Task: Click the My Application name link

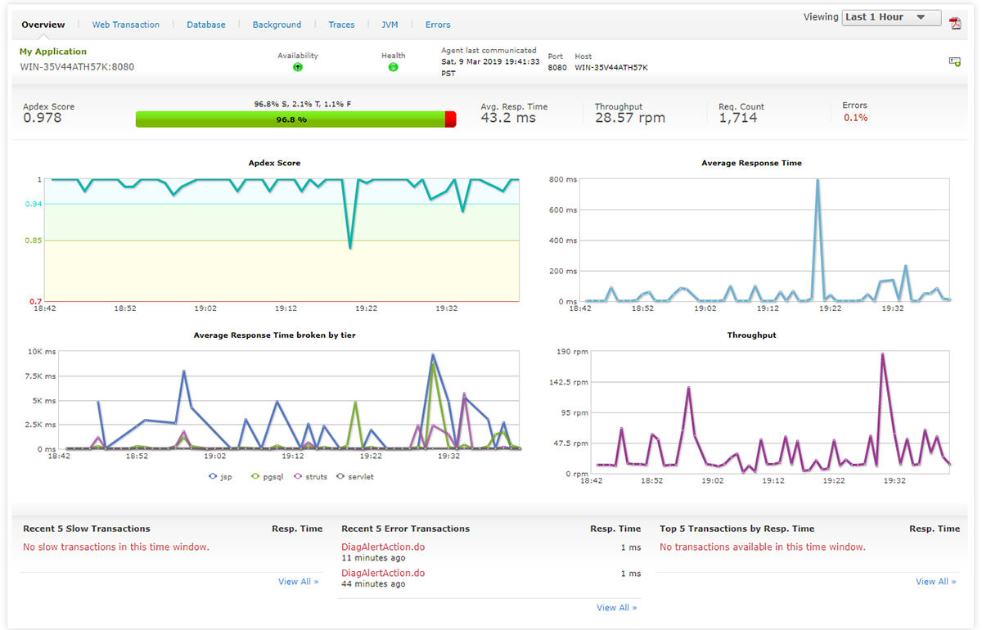Action: tap(53, 52)
